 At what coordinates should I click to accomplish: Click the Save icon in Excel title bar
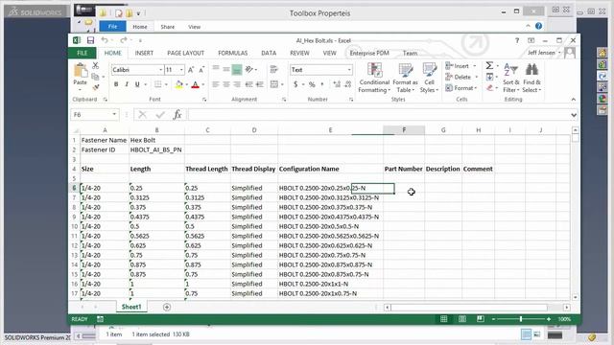point(90,40)
